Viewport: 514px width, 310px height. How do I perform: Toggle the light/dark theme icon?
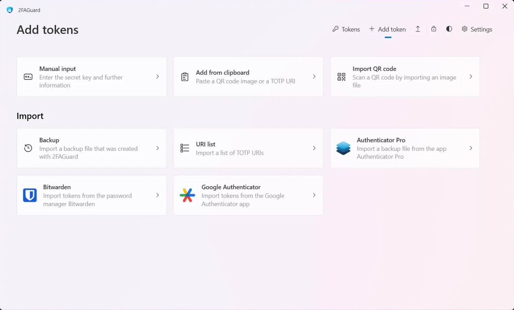[x=449, y=29]
